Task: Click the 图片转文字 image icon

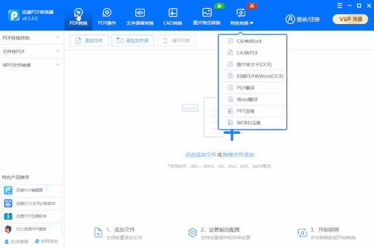Action: click(230, 64)
